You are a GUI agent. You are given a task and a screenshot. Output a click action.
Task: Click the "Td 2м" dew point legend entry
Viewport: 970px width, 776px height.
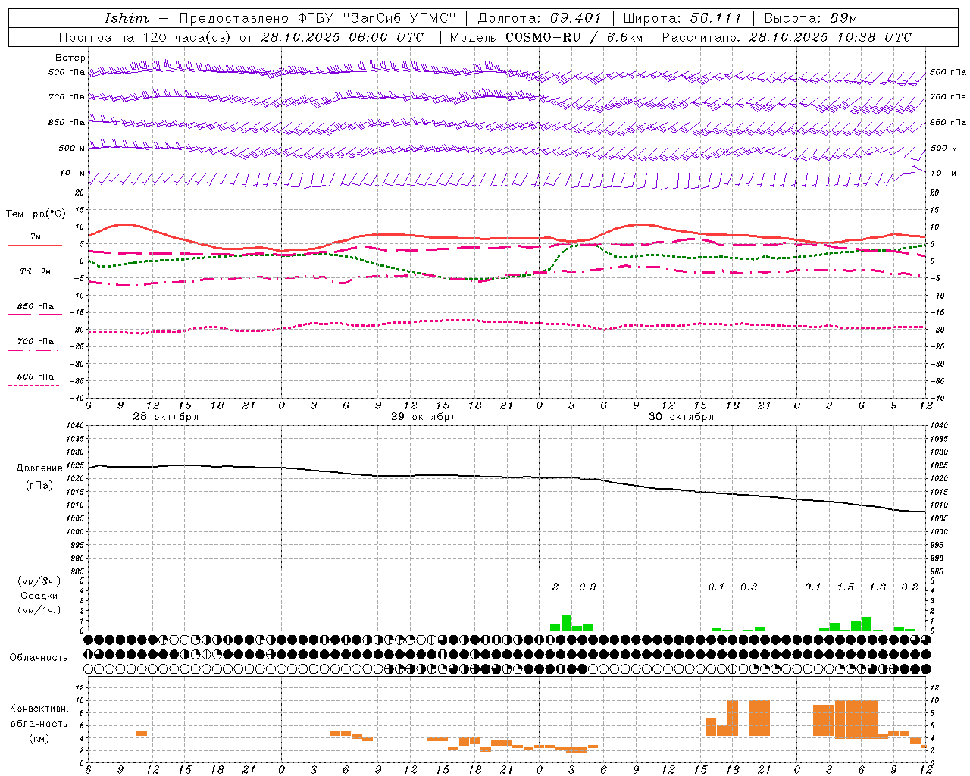click(36, 271)
